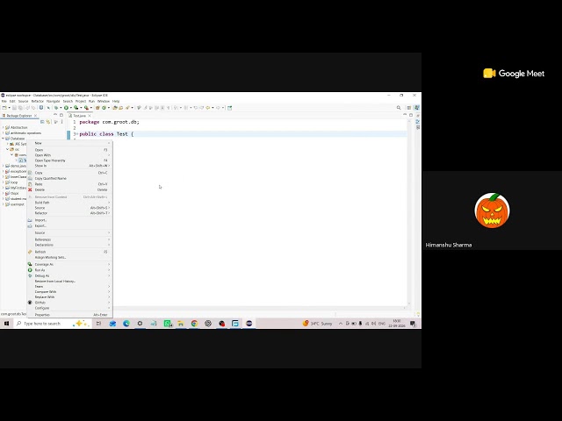Open File Explorer from the taskbar
This screenshot has height=421, width=562.
point(181,324)
